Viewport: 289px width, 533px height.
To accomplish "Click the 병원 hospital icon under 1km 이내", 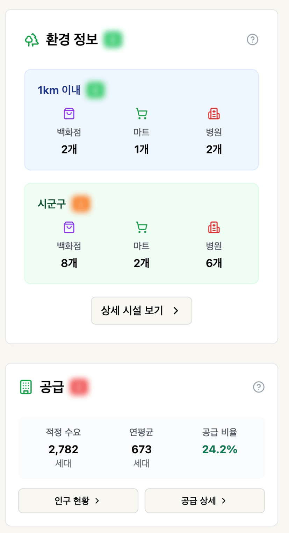I will point(214,114).
